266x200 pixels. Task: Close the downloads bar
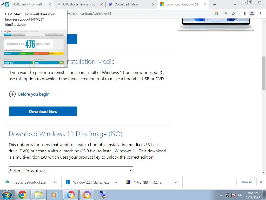[x=261, y=182]
